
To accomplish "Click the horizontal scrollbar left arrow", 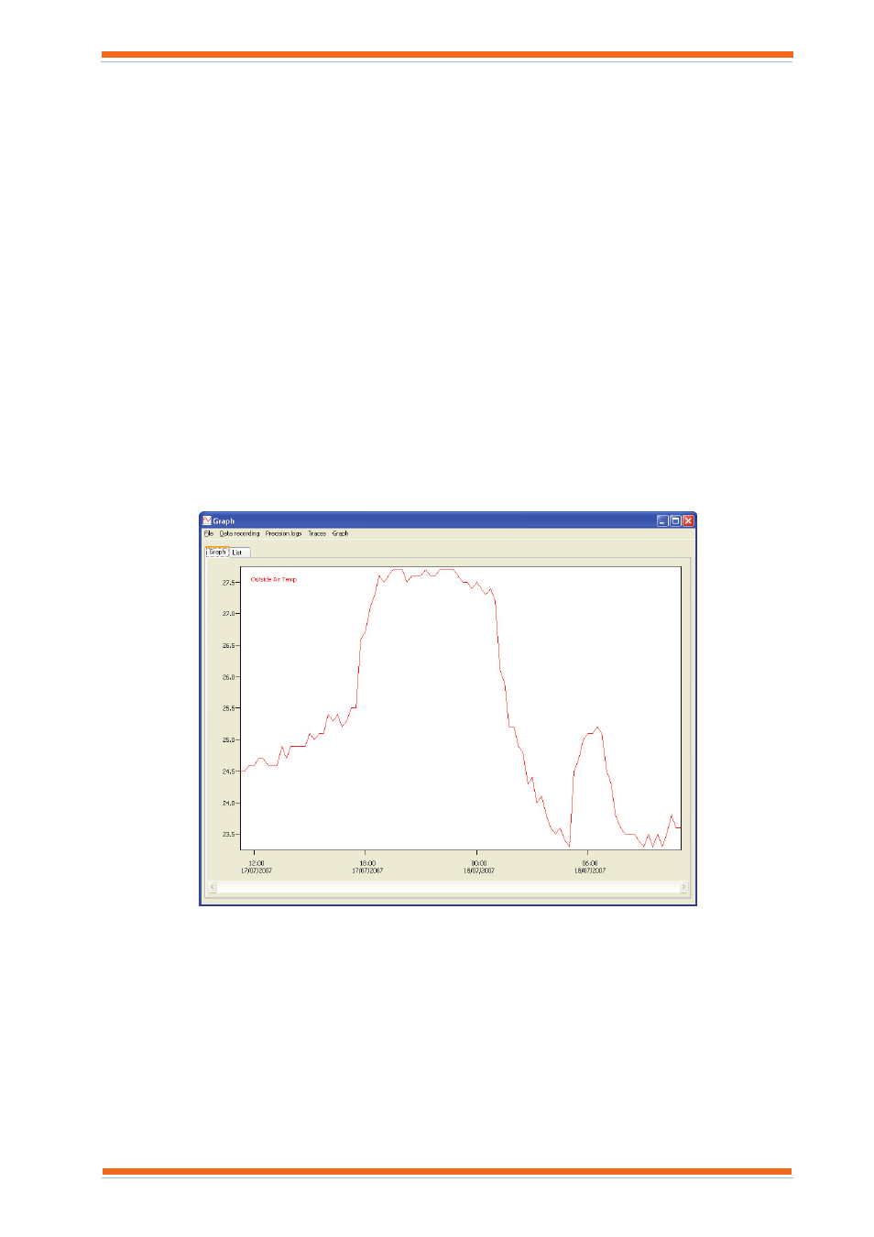I will point(213,887).
